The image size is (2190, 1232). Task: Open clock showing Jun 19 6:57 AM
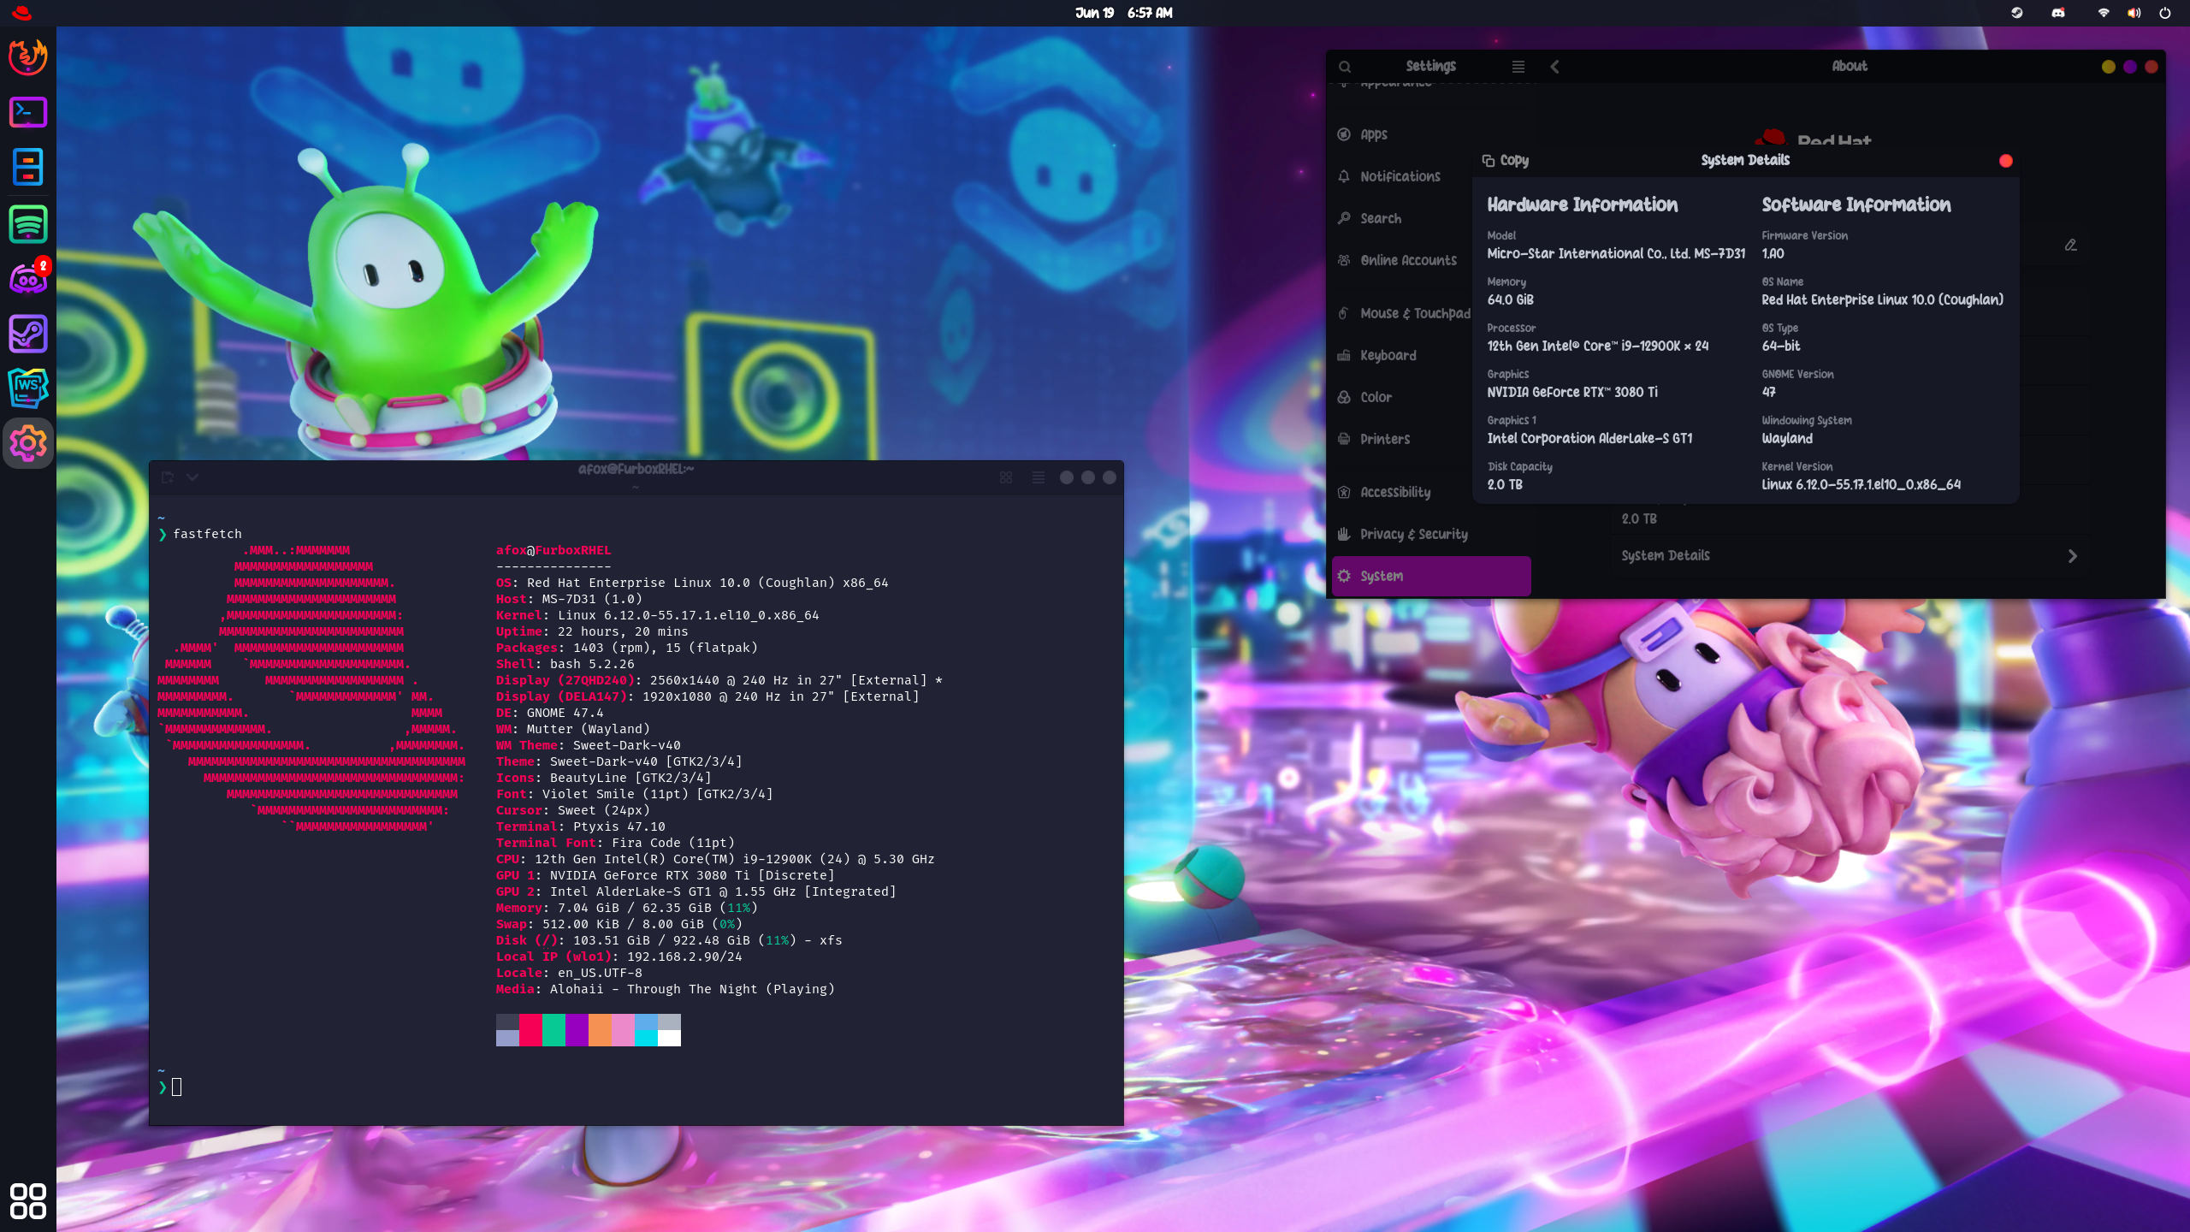click(x=1124, y=13)
